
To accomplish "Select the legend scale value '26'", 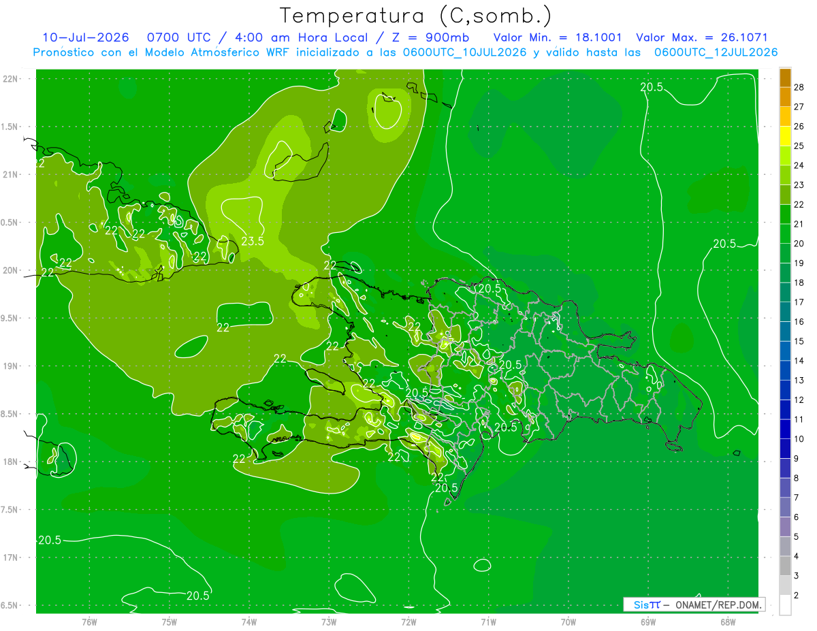I will click(799, 126).
